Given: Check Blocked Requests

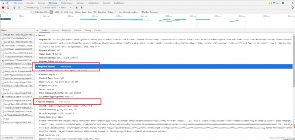Looking at the screenshot, I should [x=140, y=12].
